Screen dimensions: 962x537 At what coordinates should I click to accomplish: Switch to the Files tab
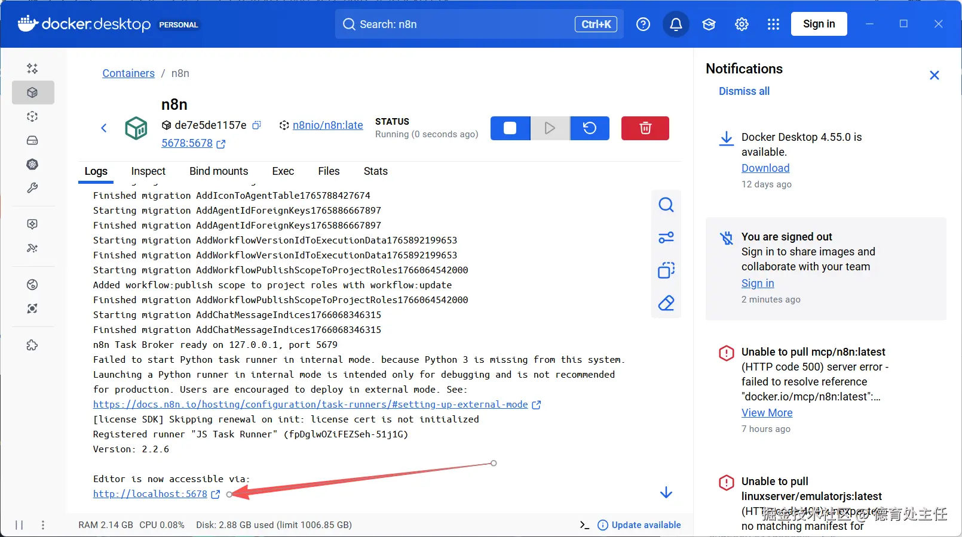point(329,171)
